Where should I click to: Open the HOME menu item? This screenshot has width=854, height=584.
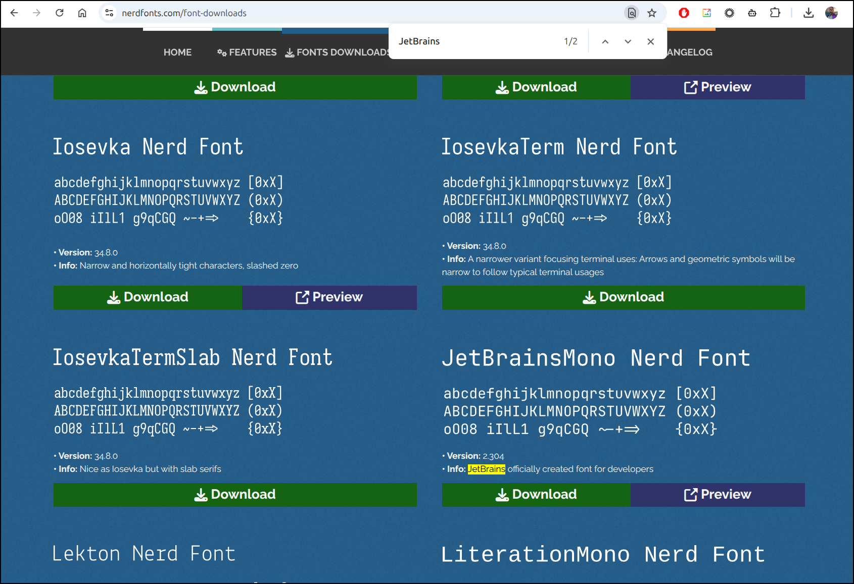coord(177,52)
